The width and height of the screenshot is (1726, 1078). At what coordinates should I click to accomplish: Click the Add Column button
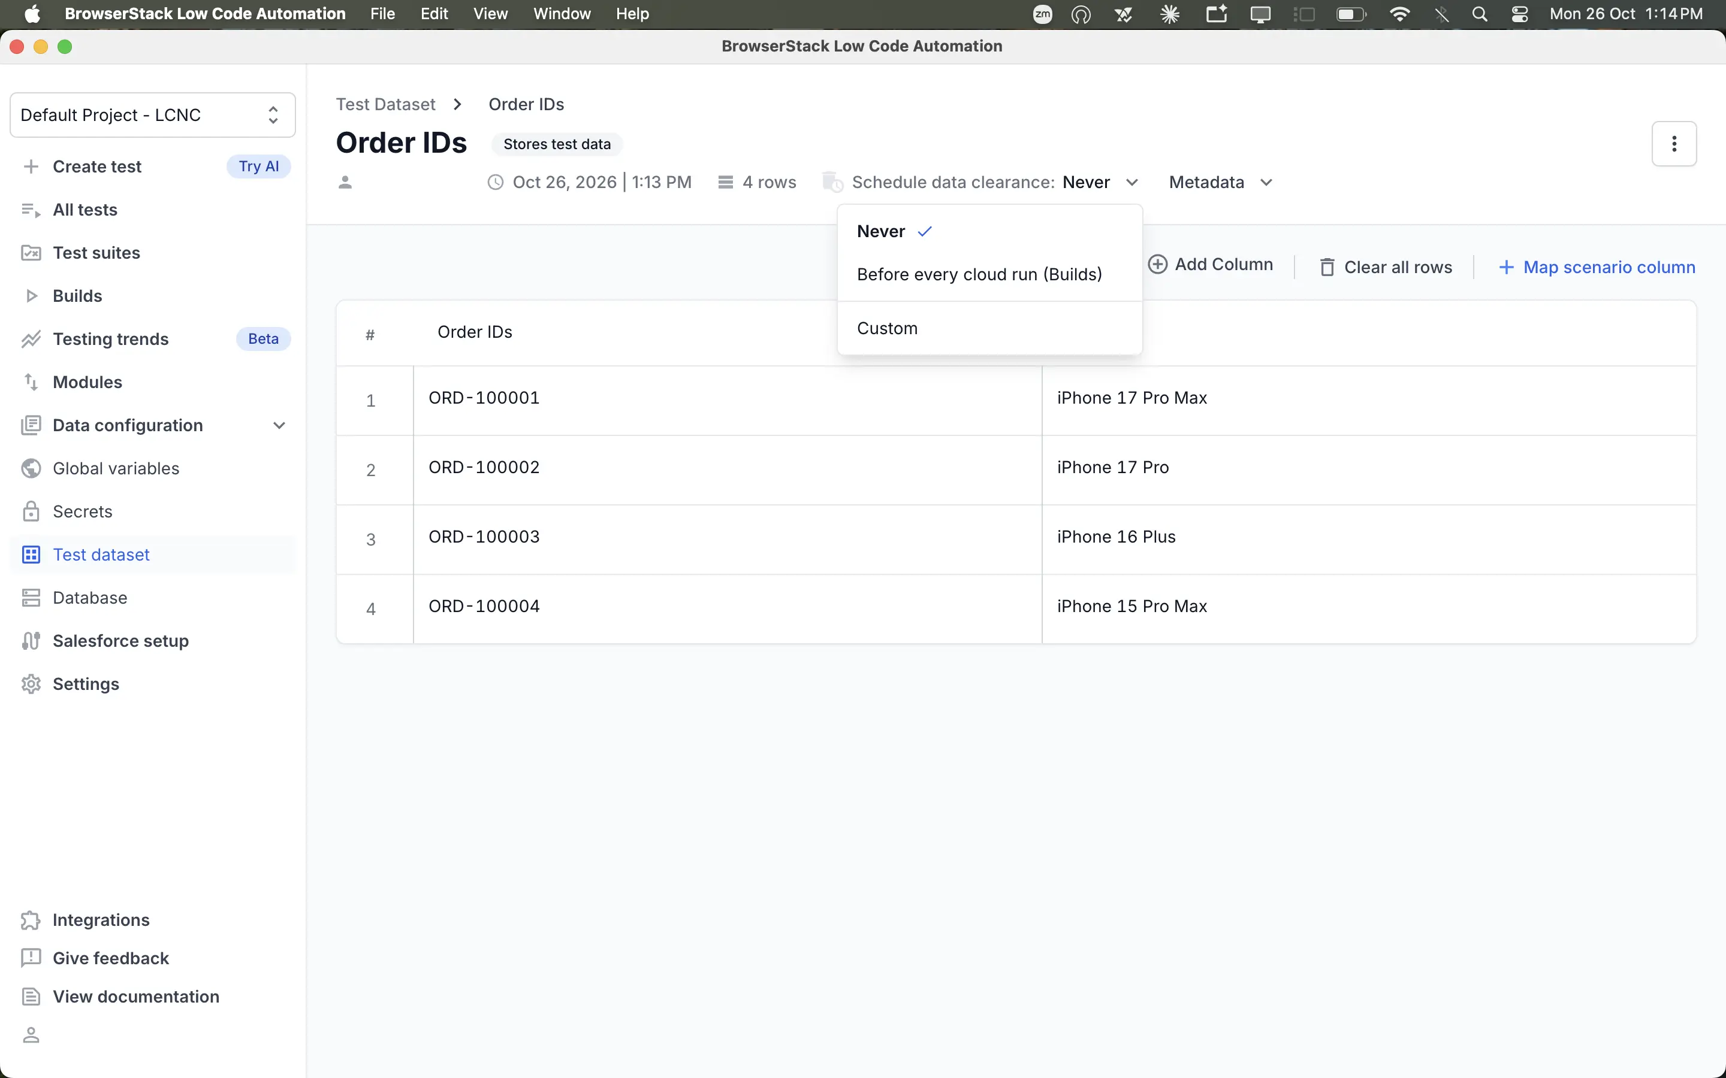[x=1211, y=265]
